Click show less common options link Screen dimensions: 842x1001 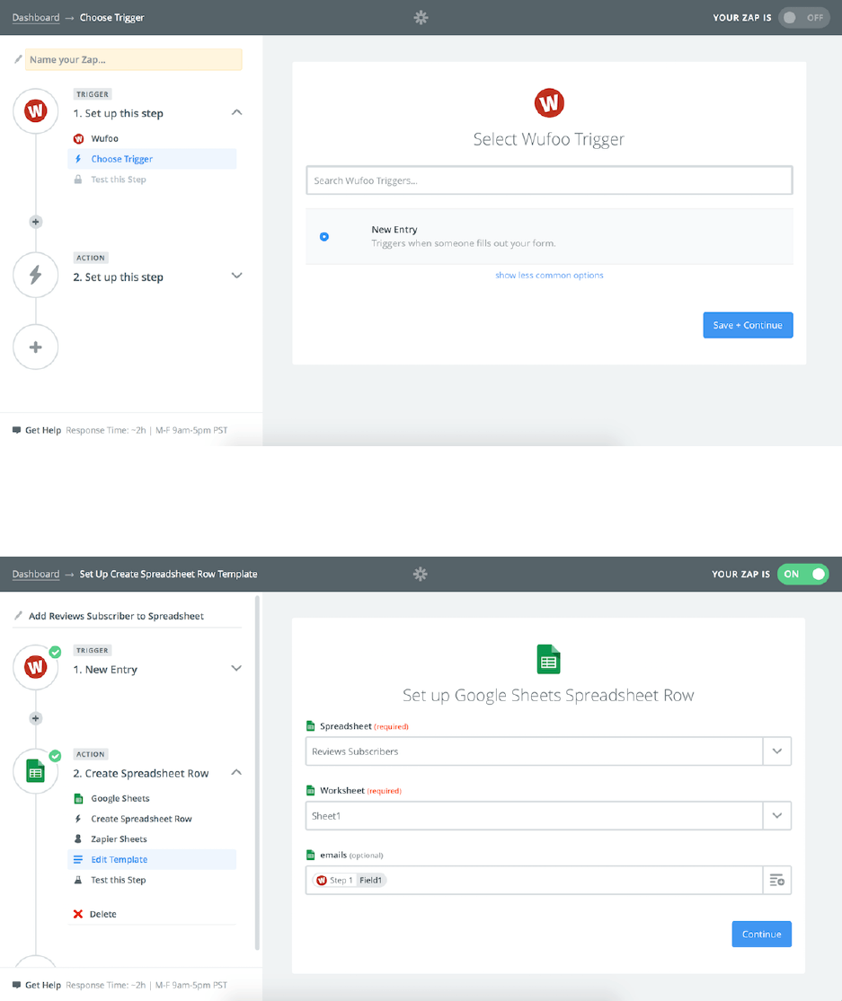coord(549,275)
